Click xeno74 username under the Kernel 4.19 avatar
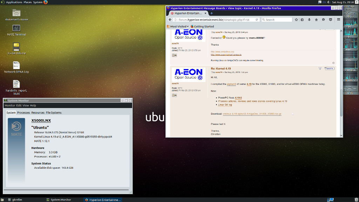 [x=175, y=83]
